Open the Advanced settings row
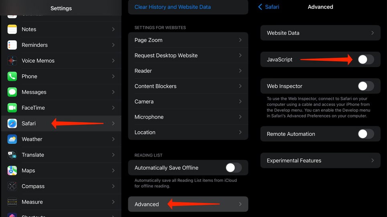 [188, 204]
